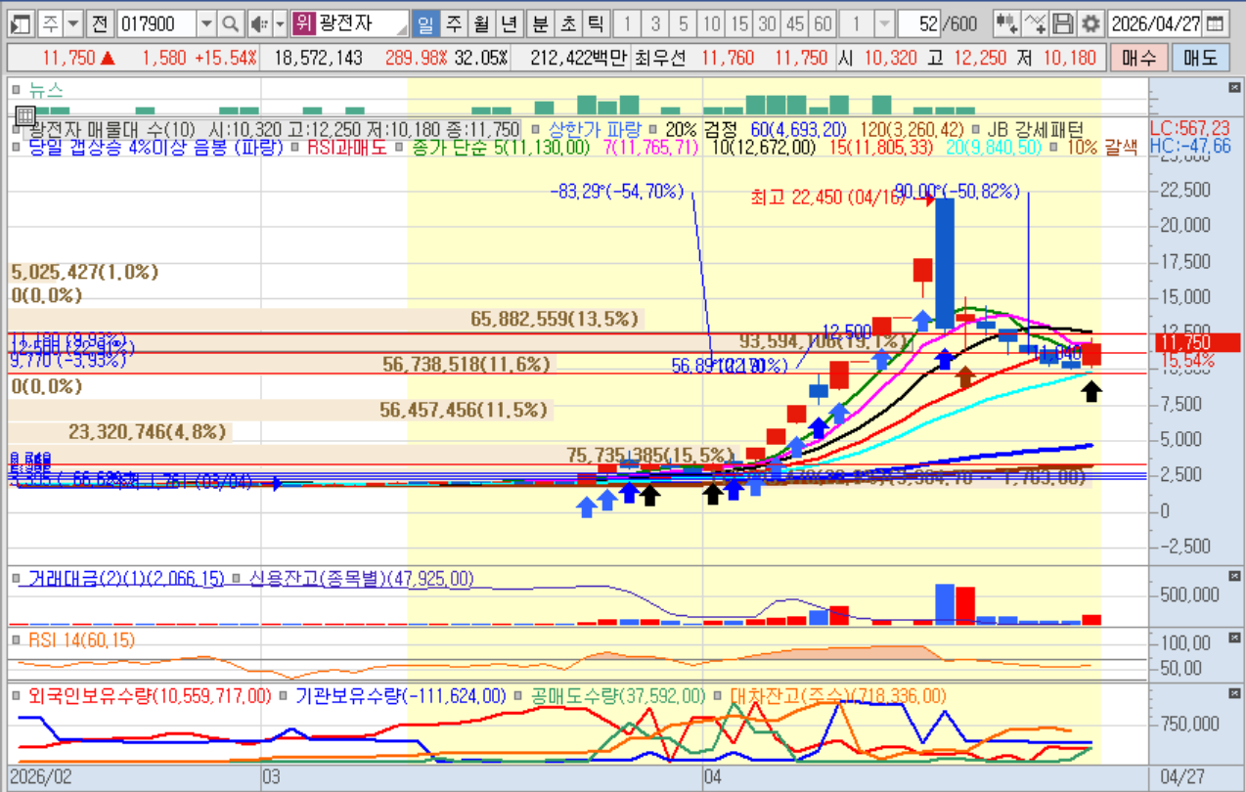
Task: Expand the sound options dropdown arrow
Action: tap(280, 23)
